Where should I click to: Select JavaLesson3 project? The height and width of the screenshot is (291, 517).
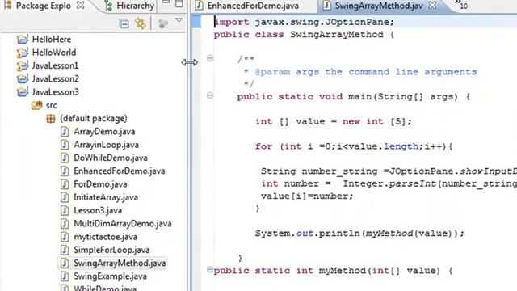pyautogui.click(x=55, y=92)
